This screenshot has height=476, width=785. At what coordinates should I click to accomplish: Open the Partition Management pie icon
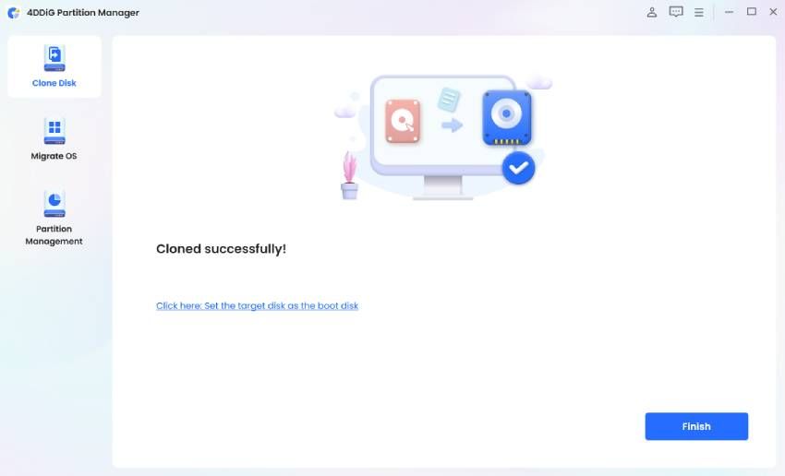click(54, 204)
